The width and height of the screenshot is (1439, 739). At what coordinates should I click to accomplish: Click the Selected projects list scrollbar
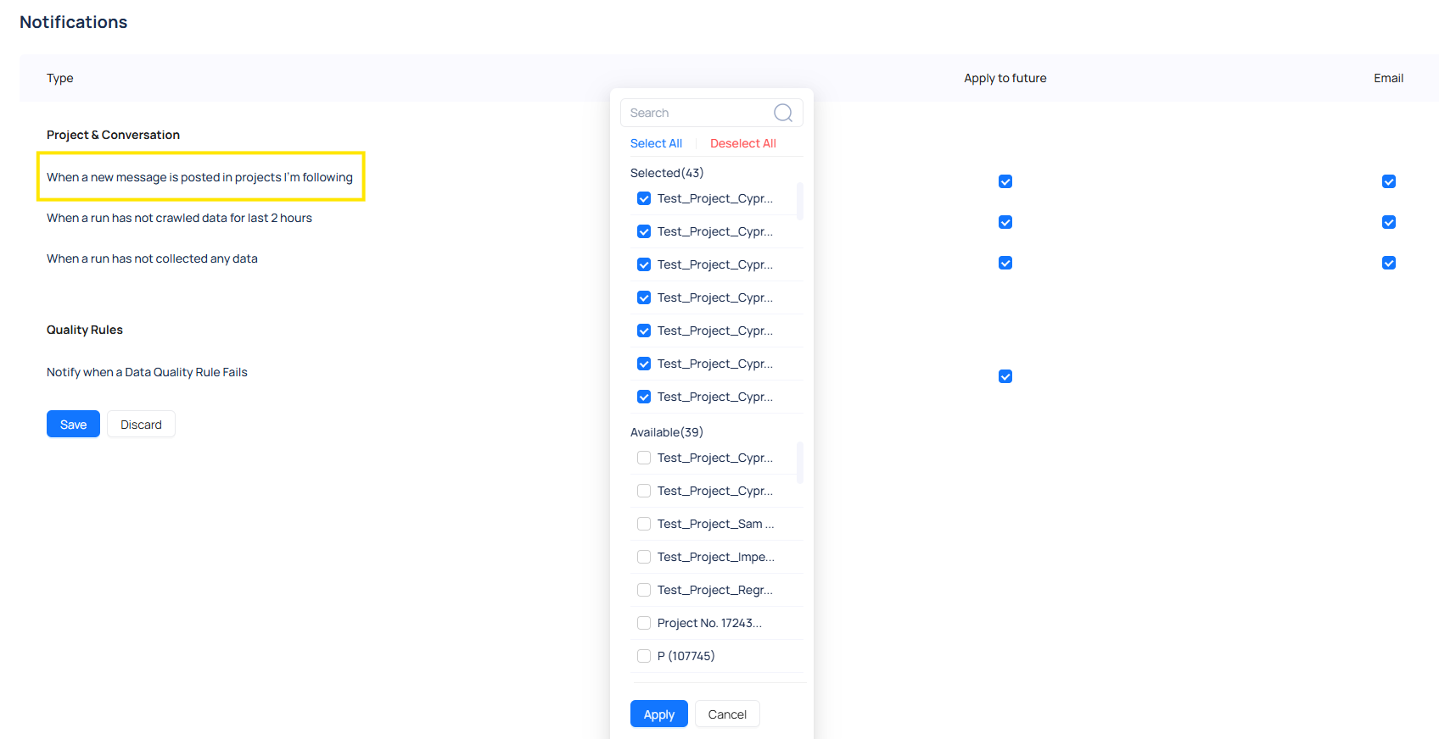800,202
